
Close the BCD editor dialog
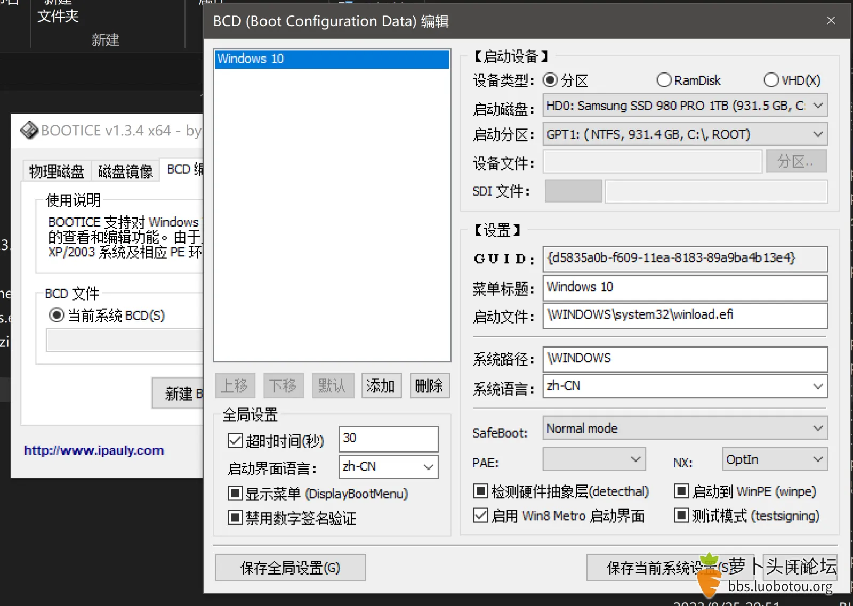click(x=831, y=21)
